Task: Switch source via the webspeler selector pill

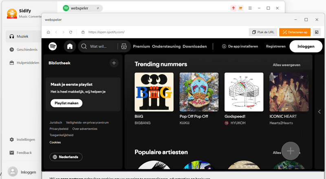Action: 83,8
